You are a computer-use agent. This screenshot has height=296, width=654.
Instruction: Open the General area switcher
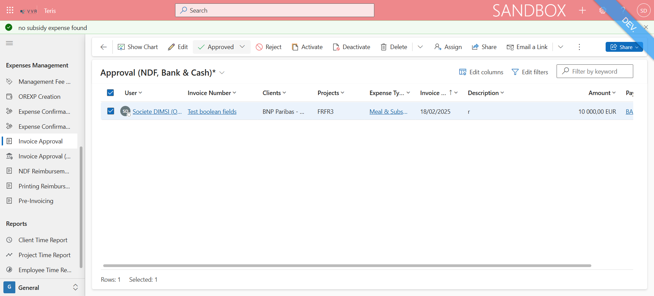(x=42, y=287)
